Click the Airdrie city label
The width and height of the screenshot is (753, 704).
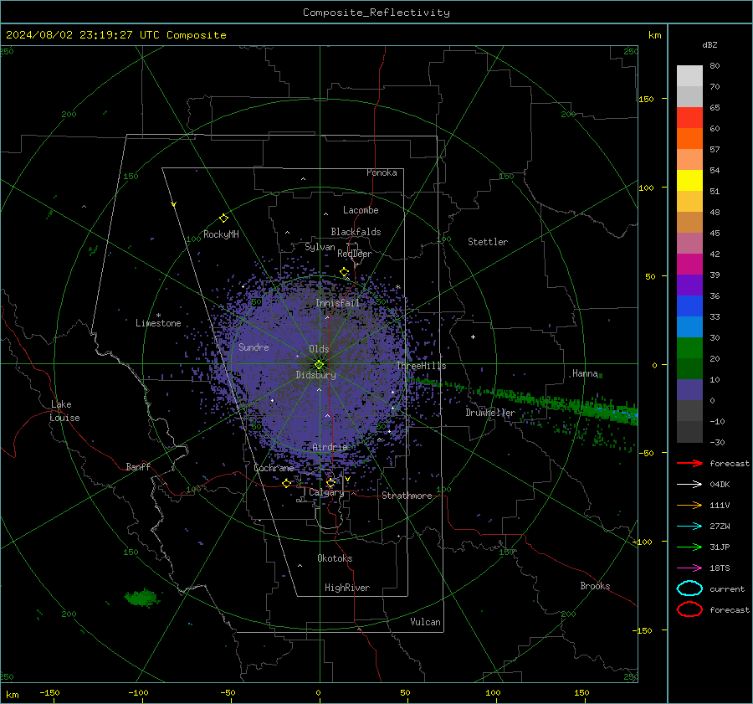coord(330,447)
